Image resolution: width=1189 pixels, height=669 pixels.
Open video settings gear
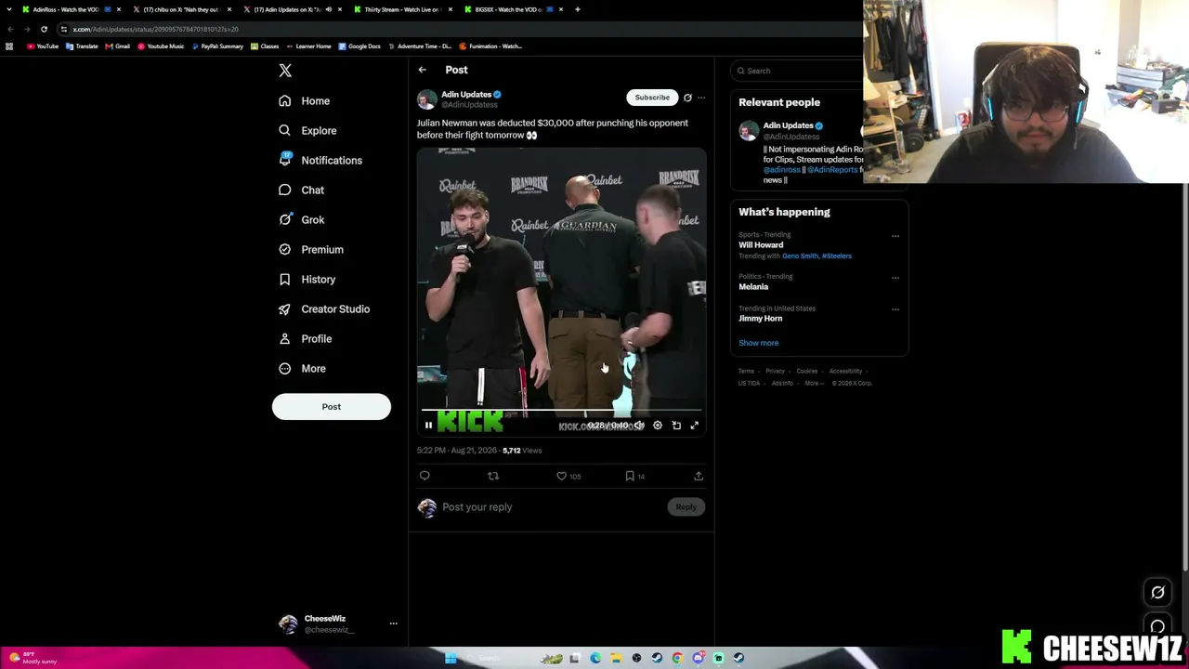658,426
